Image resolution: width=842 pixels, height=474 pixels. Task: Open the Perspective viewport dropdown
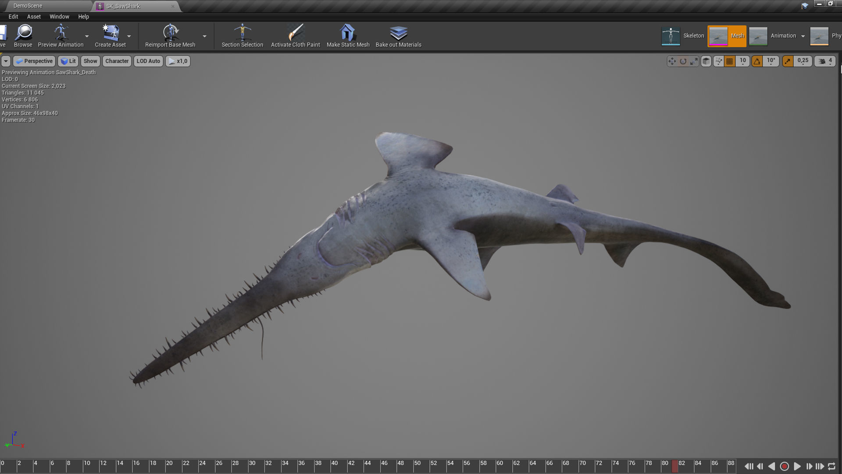[34, 61]
